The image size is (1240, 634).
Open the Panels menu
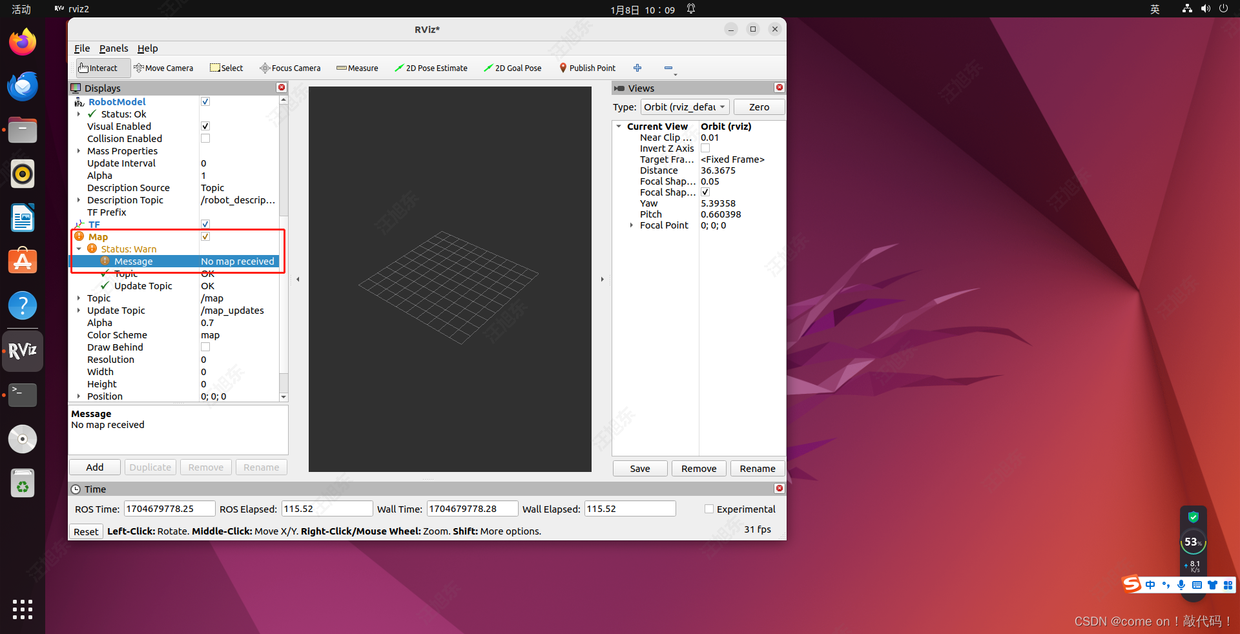pyautogui.click(x=114, y=48)
